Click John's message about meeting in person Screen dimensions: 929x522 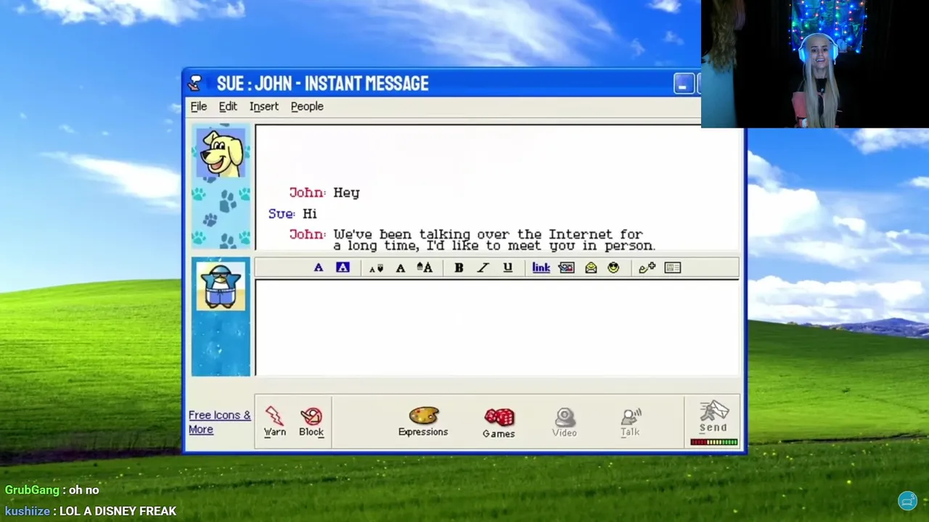click(472, 240)
